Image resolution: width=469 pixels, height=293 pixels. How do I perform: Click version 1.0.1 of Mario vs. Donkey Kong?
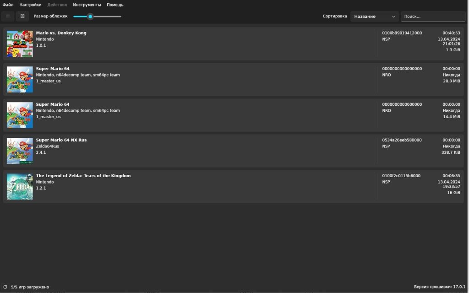coord(41,45)
